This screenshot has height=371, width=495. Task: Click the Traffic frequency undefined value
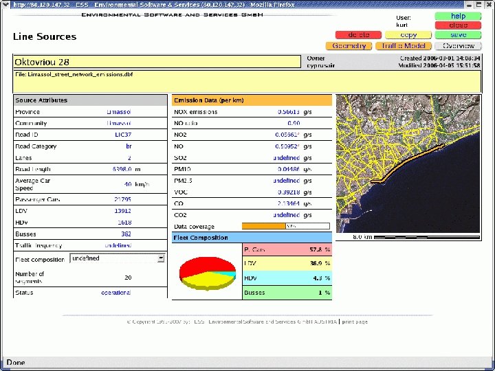(118, 245)
